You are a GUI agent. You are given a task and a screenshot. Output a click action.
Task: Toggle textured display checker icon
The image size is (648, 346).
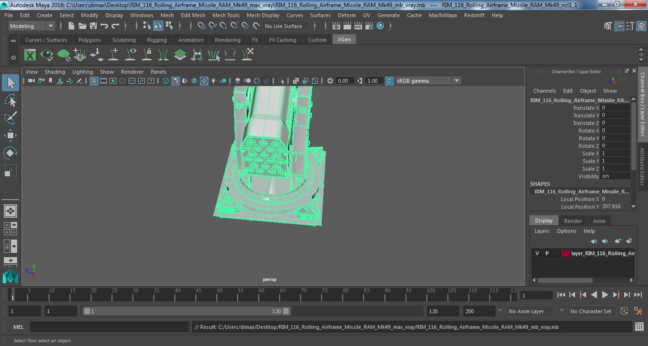coord(204,81)
